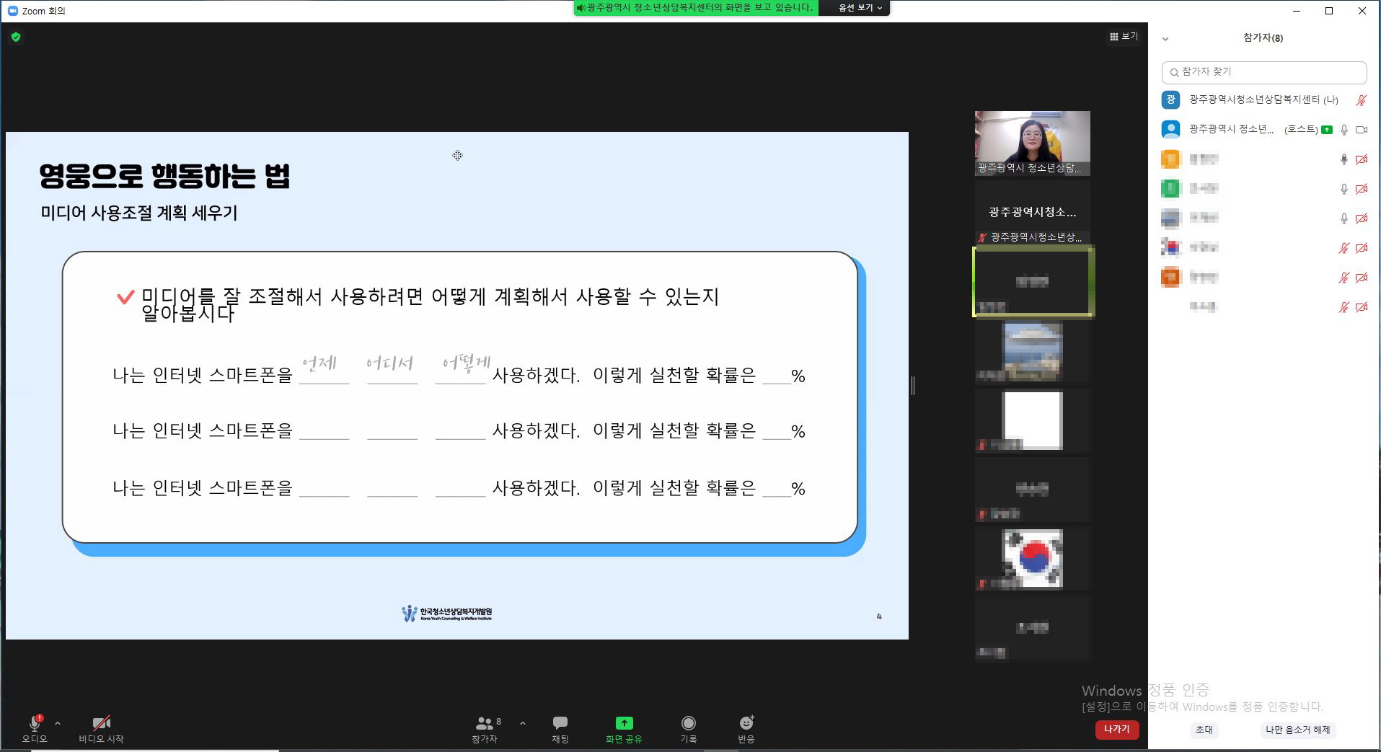This screenshot has width=1381, height=752.
Task: Click the 참가자 찾기 search field
Action: [1264, 72]
